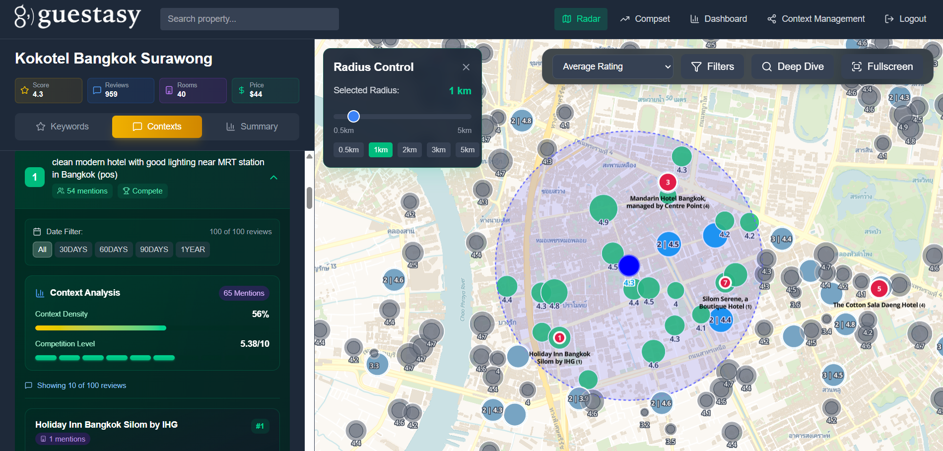Click red marker 1 for Holiday Inn
This screenshot has height=451, width=943.
559,338
